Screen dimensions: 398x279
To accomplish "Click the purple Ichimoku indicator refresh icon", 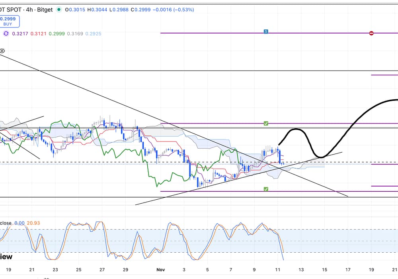I will (x=6, y=34).
